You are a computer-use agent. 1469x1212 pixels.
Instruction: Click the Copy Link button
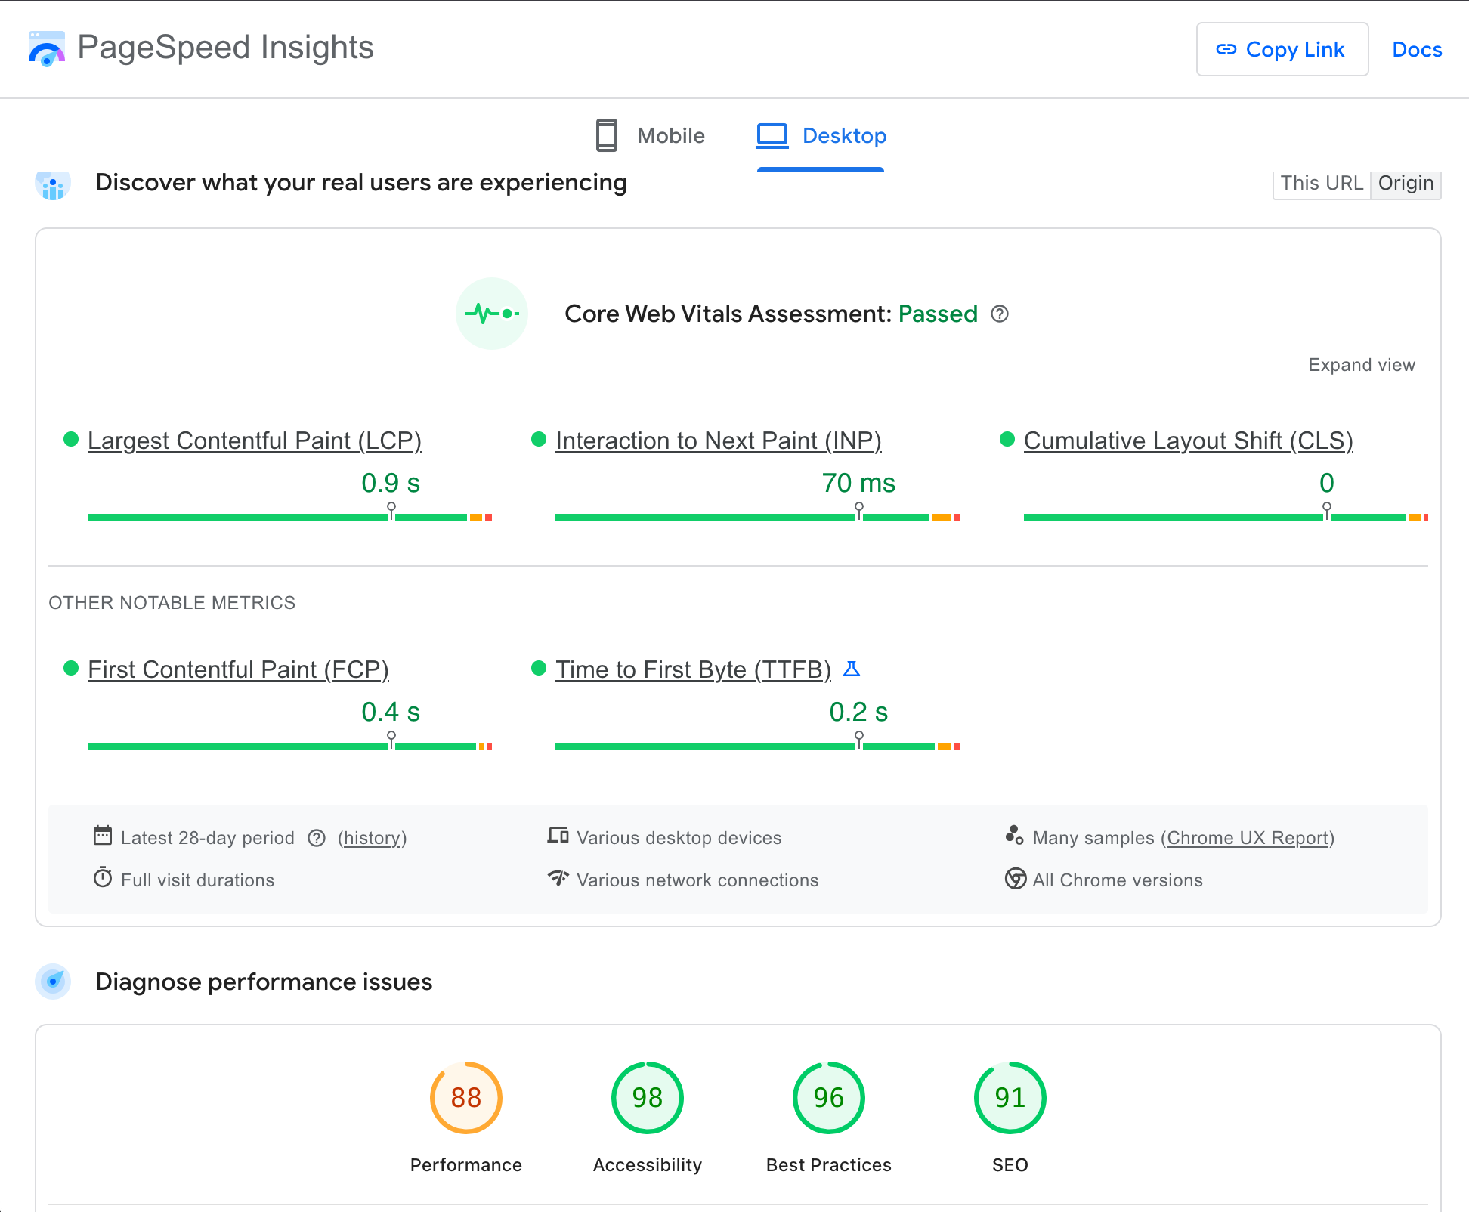click(1282, 50)
